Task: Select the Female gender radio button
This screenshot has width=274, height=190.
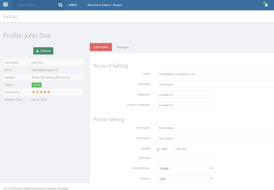Action: (x=174, y=149)
